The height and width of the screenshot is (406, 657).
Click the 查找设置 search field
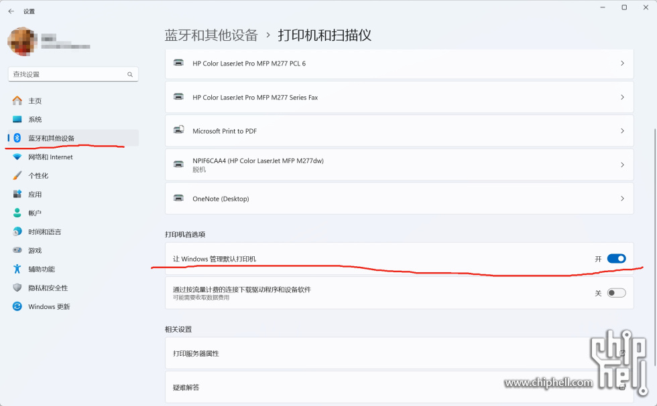pos(73,74)
